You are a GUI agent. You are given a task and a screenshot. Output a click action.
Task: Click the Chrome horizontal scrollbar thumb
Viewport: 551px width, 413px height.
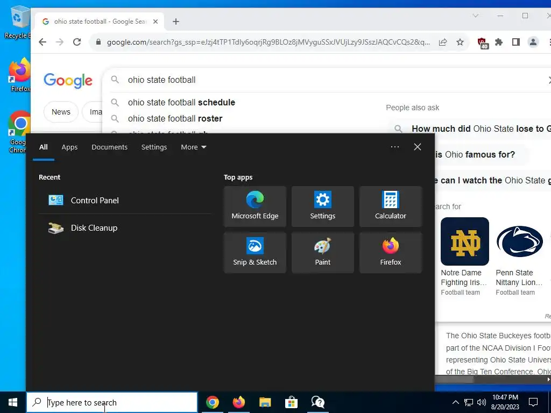453,380
